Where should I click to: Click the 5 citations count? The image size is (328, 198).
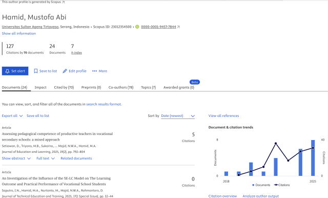pos(193,134)
